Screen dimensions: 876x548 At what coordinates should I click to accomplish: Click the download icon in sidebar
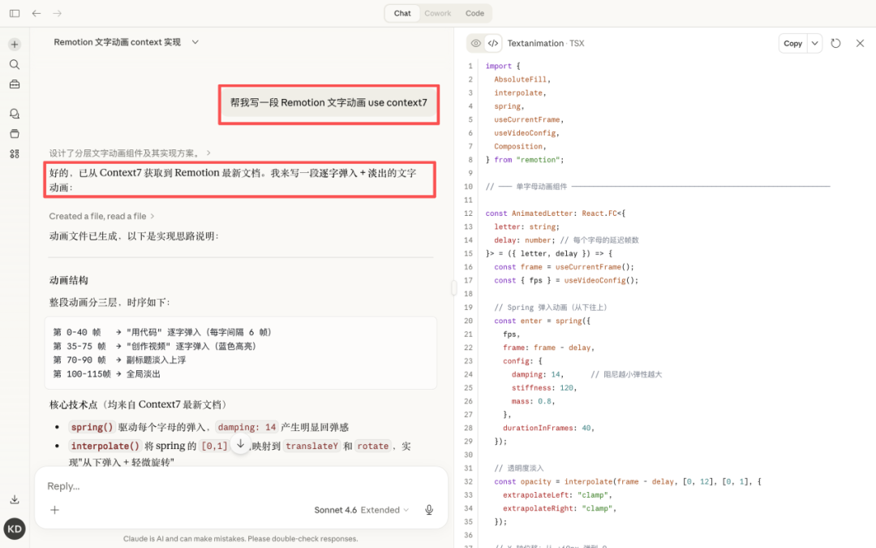click(x=15, y=499)
